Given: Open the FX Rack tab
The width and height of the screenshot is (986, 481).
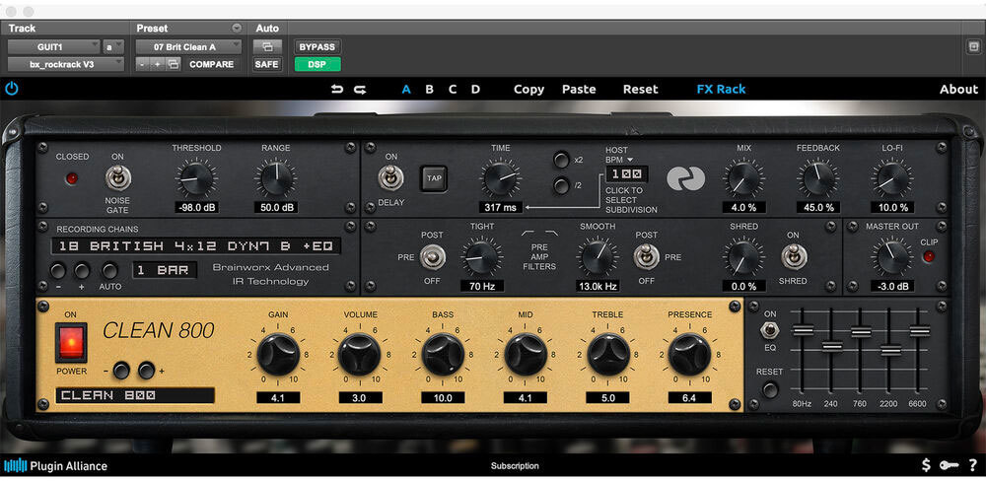Looking at the screenshot, I should (x=721, y=89).
